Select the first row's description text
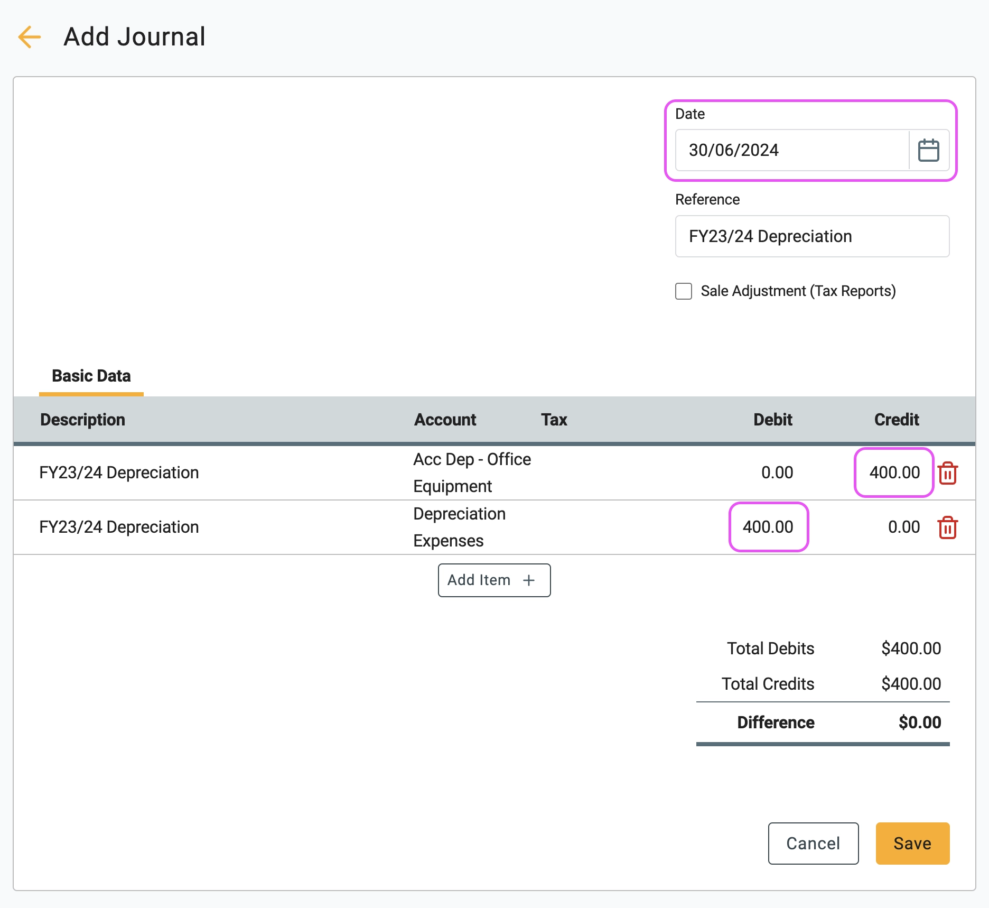 pyautogui.click(x=119, y=472)
